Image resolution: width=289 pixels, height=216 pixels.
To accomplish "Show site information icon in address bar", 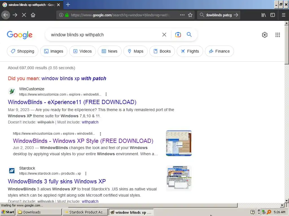I will 61,15.
